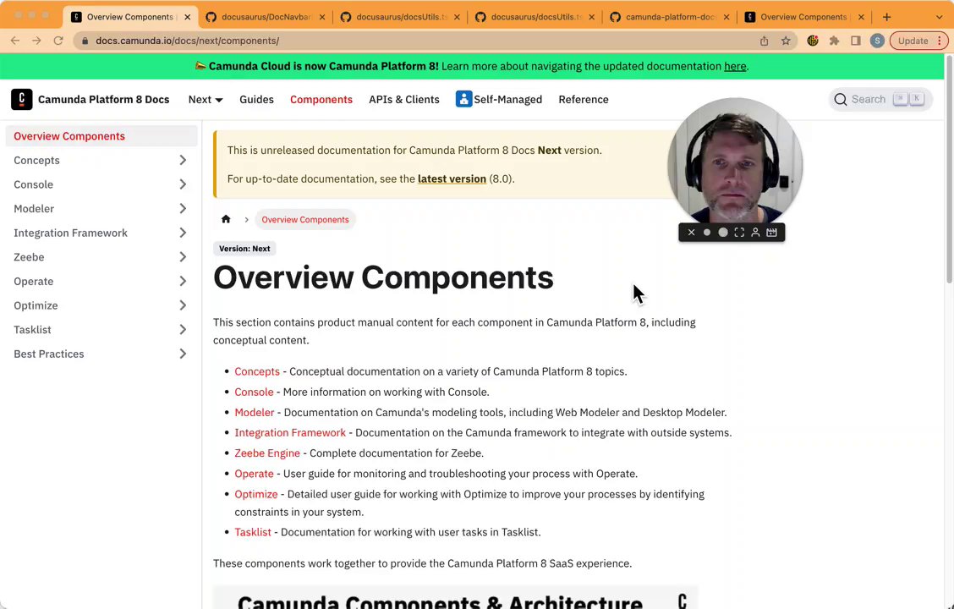Click the 'here' link in banner
Viewport: 954px width, 609px height.
coord(735,66)
